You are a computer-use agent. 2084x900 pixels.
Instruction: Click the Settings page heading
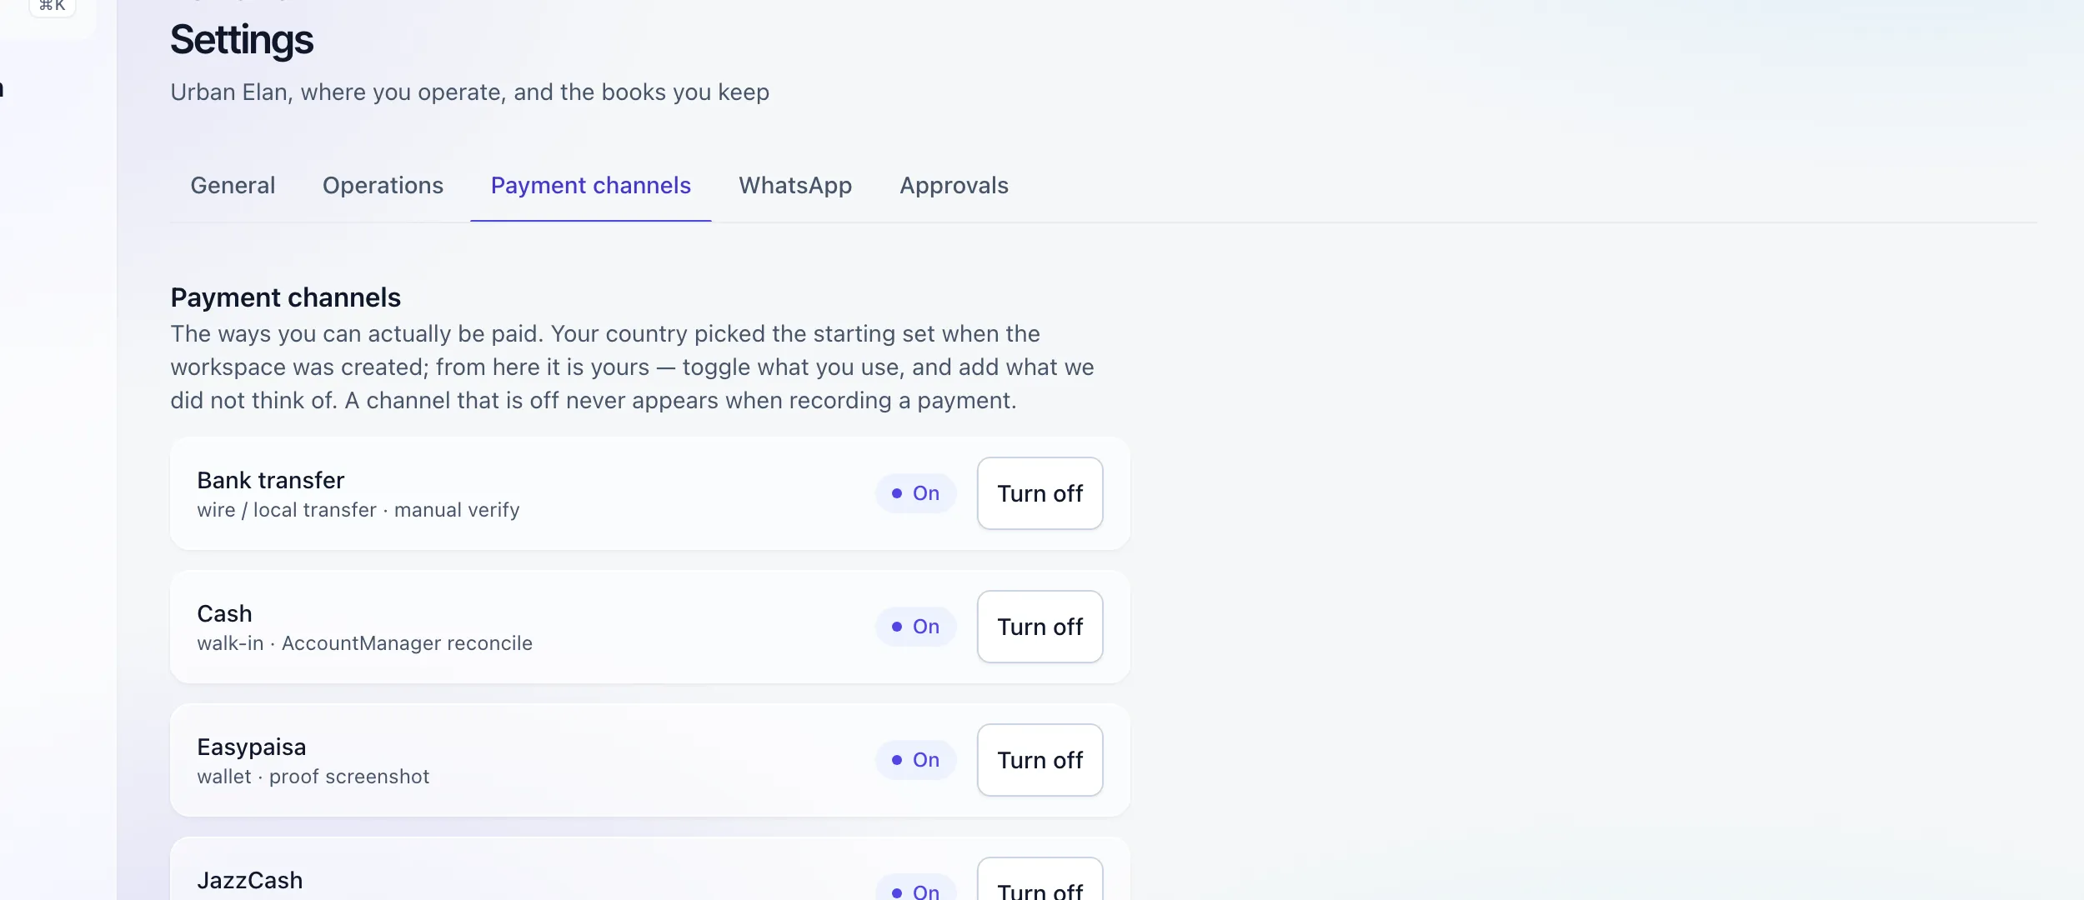click(242, 39)
